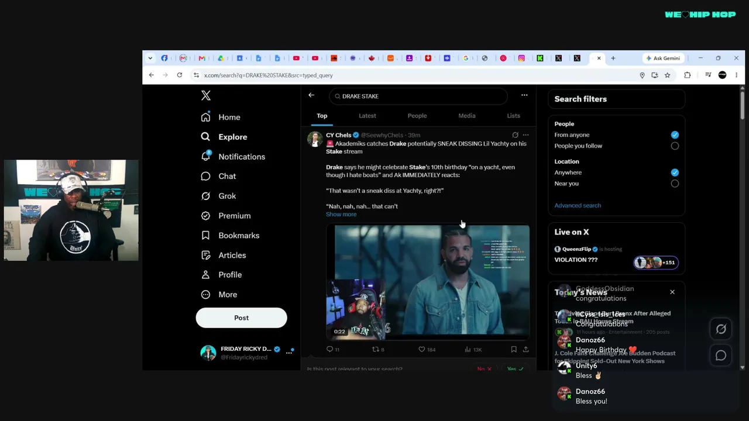Select the Anywhere location filter

pos(675,172)
